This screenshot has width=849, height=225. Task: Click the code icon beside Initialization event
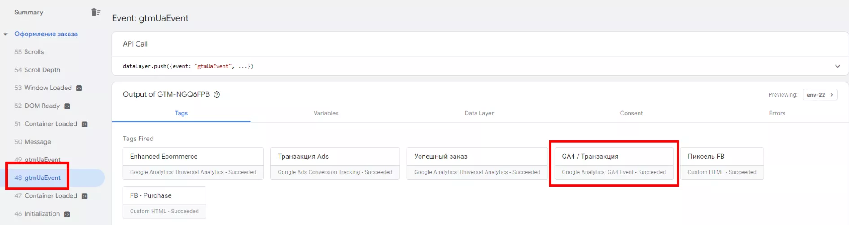click(x=67, y=214)
